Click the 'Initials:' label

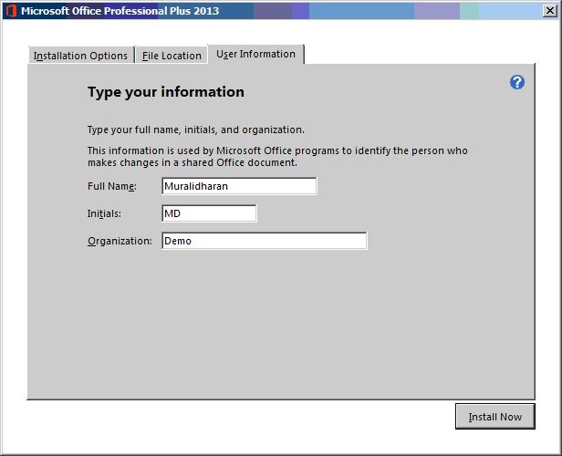tap(104, 213)
